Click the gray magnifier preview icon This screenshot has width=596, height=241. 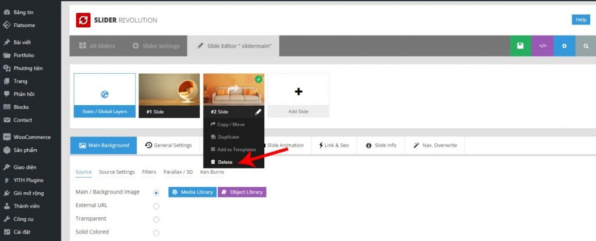pyautogui.click(x=586, y=46)
